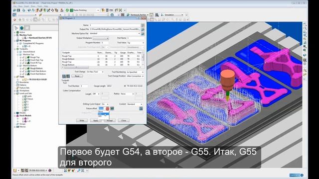Select the Boundaries tree item
This screenshot has width=319, height=179.
tap(24, 83)
